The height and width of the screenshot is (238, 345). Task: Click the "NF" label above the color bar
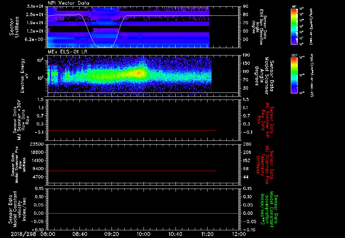294,7
